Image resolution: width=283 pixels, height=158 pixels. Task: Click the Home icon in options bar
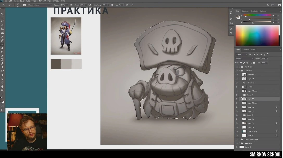tap(3, 5)
